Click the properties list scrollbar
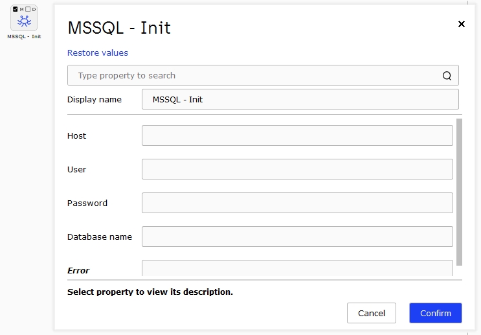481x335 pixels. (459, 192)
